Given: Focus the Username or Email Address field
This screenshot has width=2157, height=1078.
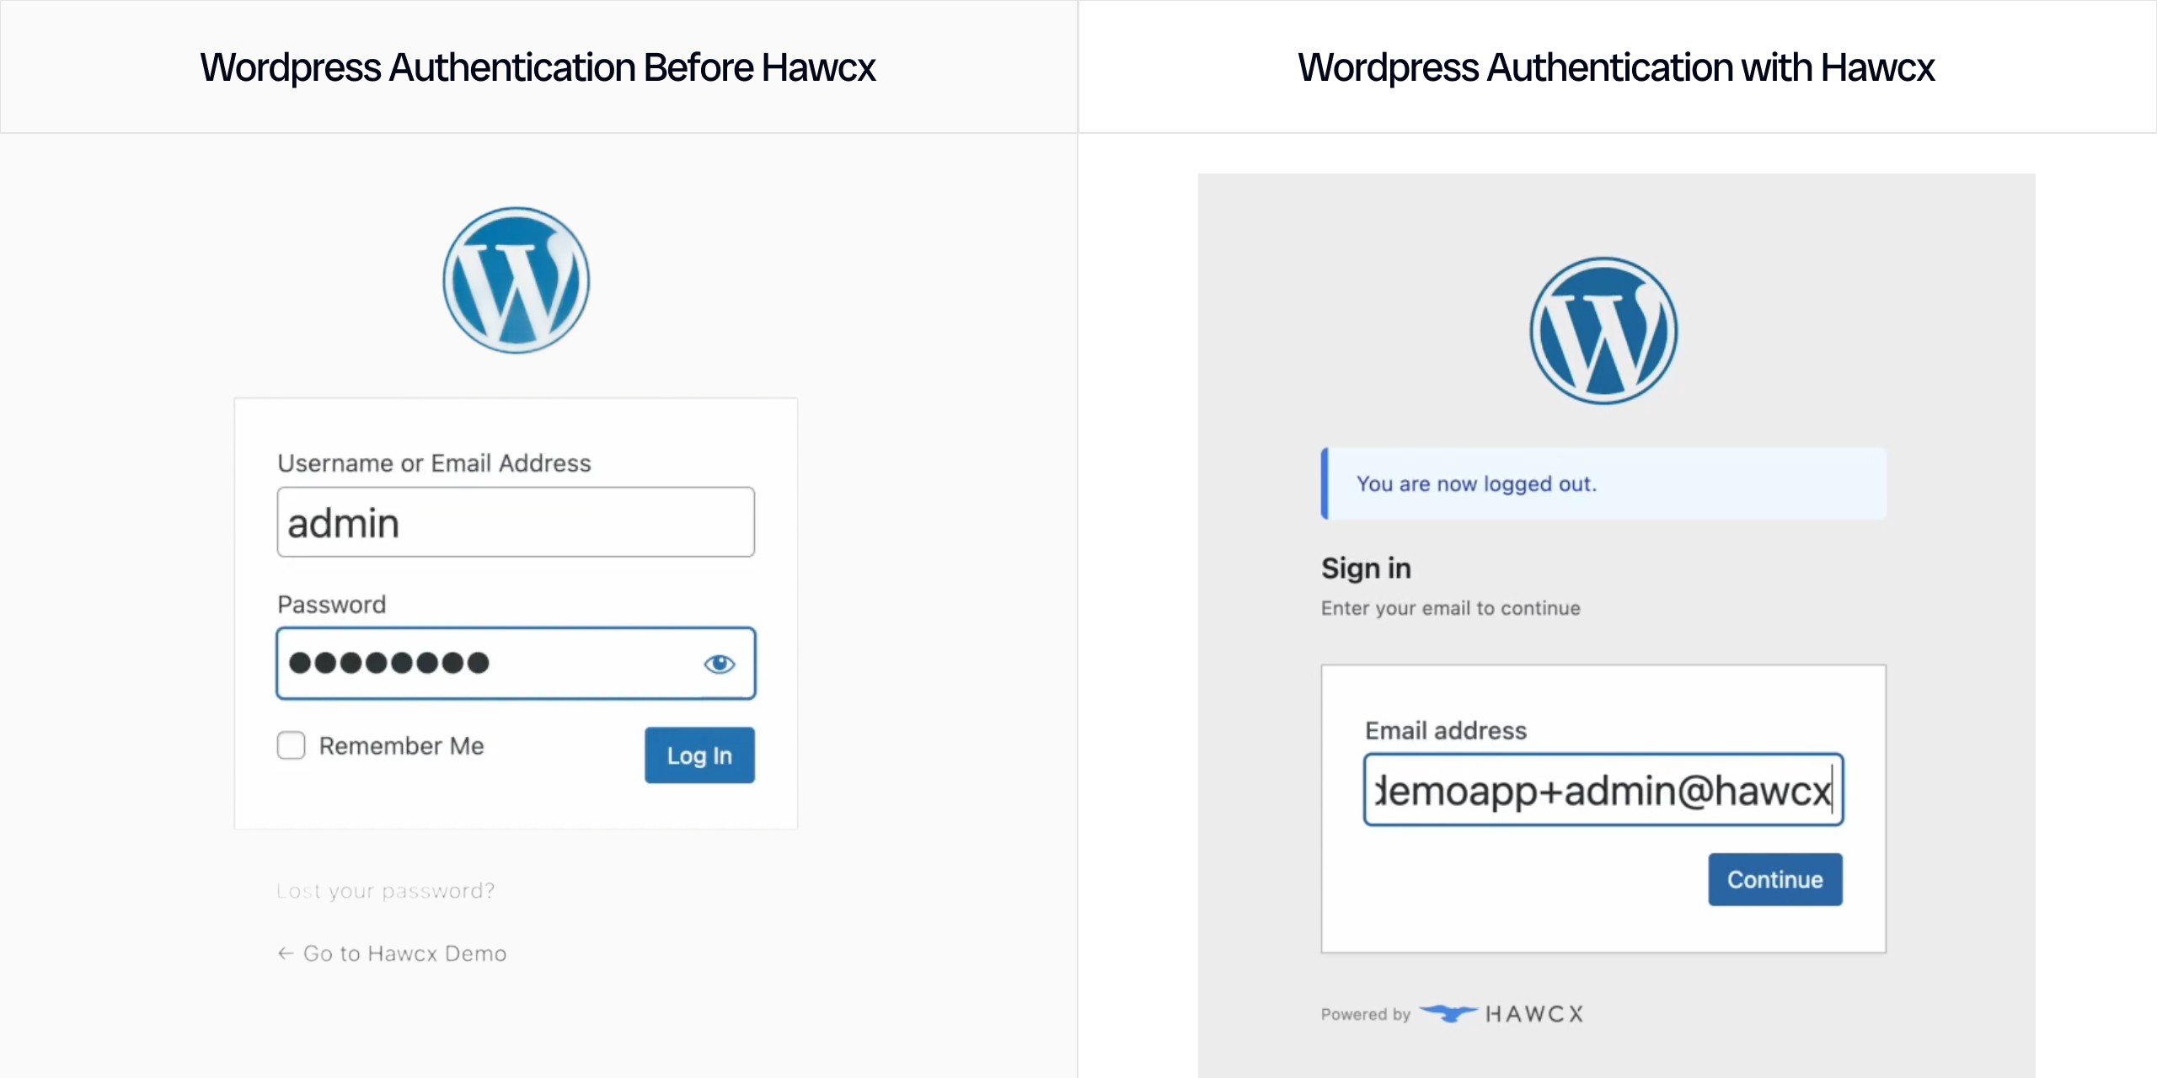Looking at the screenshot, I should pyautogui.click(x=516, y=522).
